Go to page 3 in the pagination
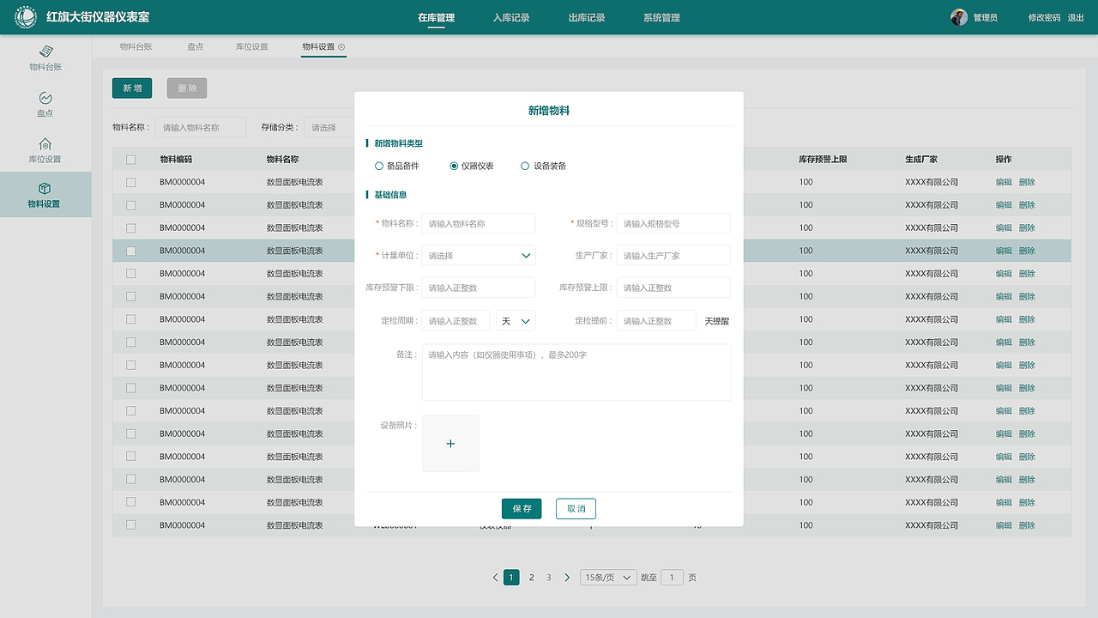 click(x=549, y=578)
